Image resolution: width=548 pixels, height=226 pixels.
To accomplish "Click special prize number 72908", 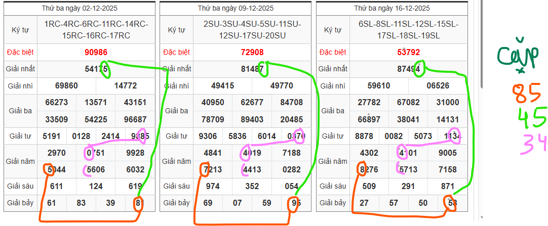I will 252,52.
